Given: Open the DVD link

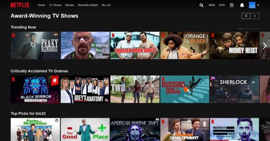Looking at the screenshot, I should (x=222, y=5).
